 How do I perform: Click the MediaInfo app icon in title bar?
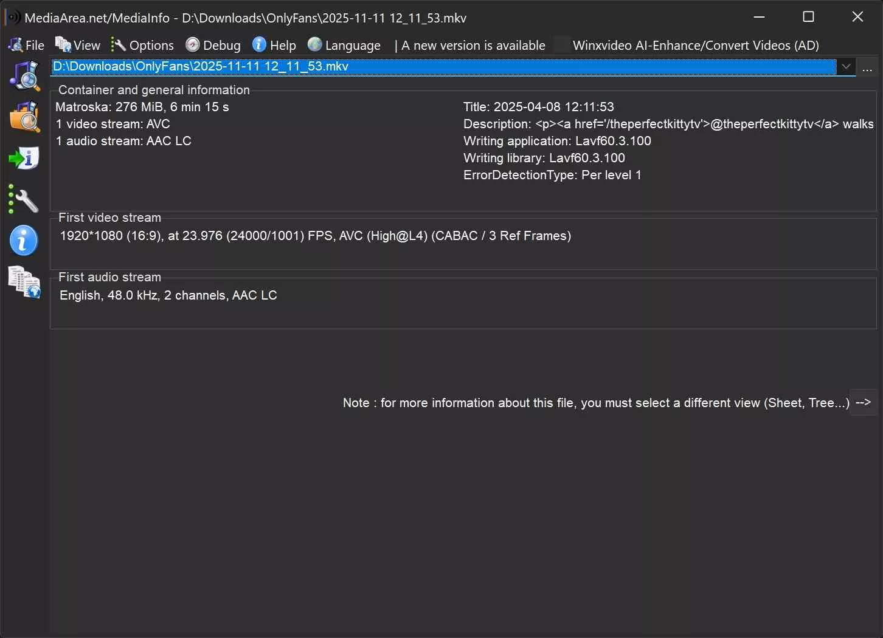point(12,17)
